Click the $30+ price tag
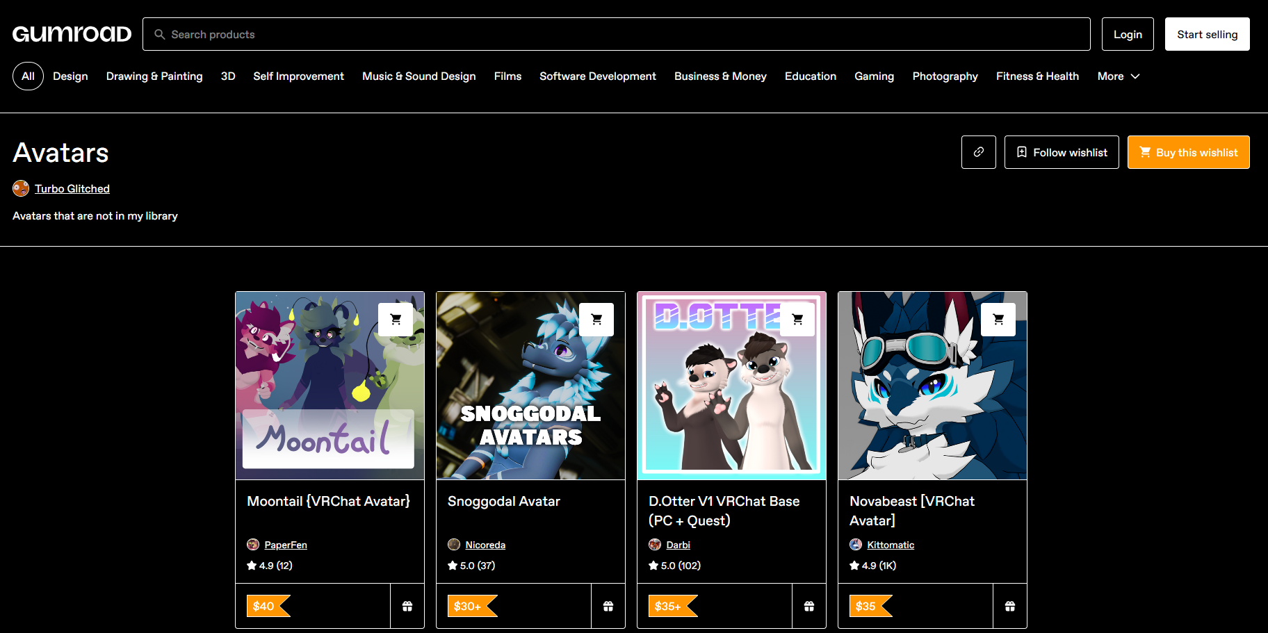Image resolution: width=1268 pixels, height=633 pixels. coord(472,606)
